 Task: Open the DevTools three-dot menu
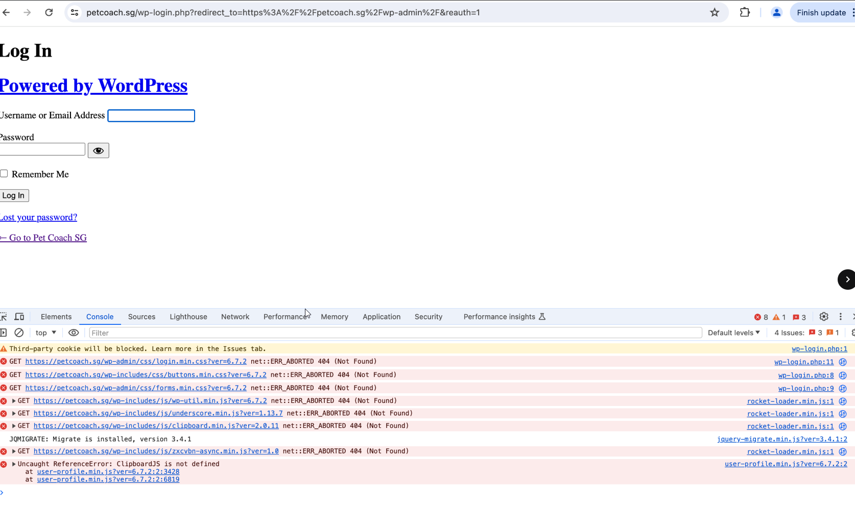coord(840,317)
